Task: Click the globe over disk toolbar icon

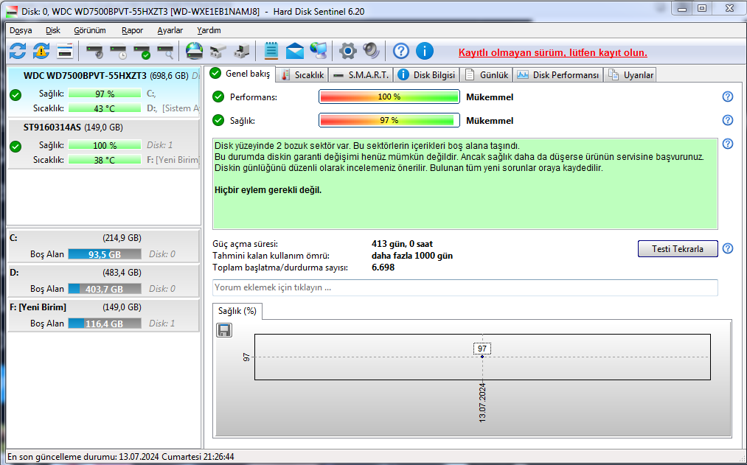Action: coord(195,50)
